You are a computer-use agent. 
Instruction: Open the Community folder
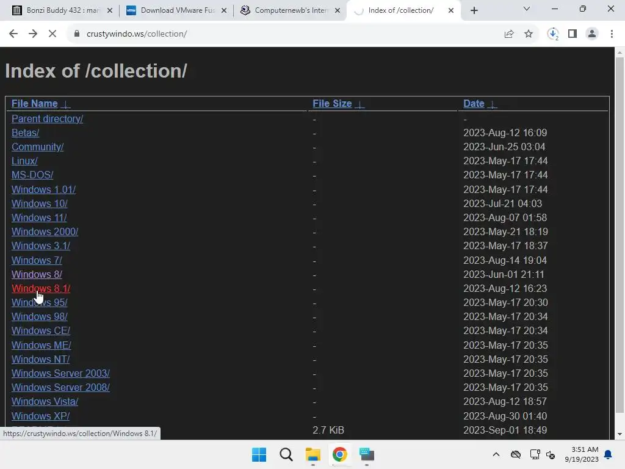[x=37, y=147]
